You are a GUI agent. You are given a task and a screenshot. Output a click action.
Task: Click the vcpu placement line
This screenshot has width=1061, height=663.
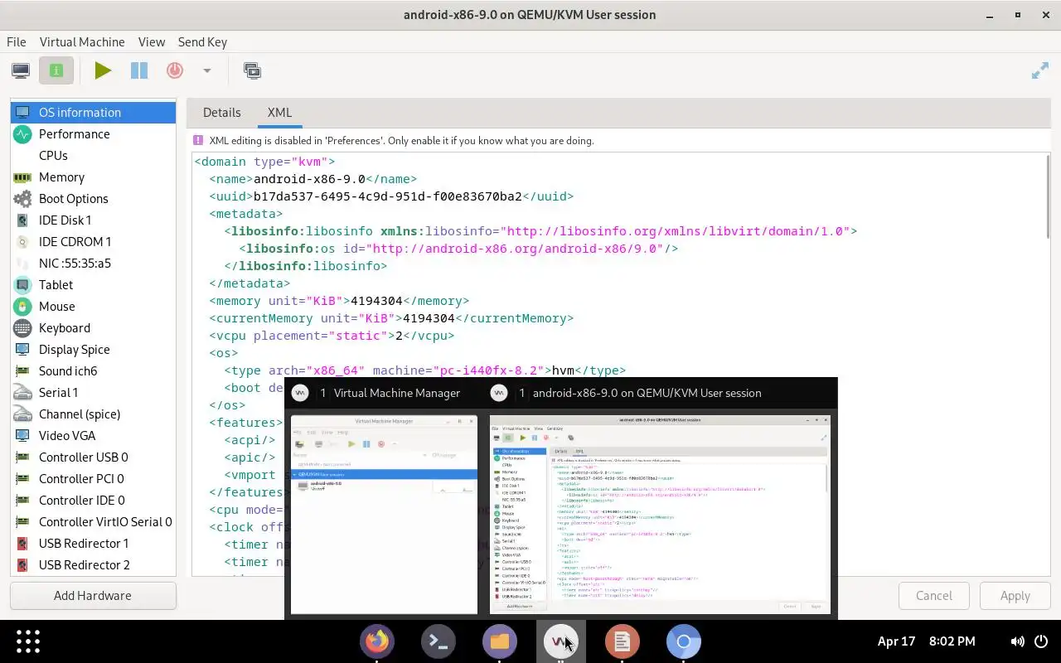pyautogui.click(x=332, y=336)
